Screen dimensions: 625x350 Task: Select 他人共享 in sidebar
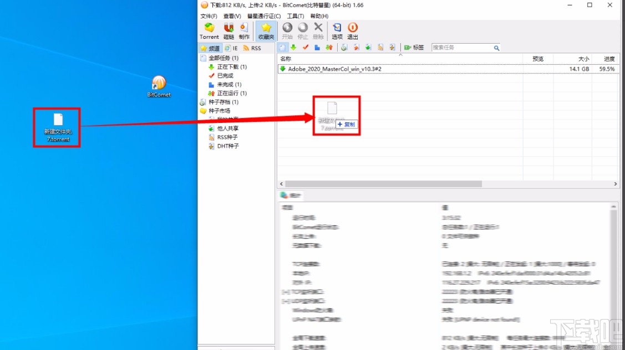coord(227,128)
